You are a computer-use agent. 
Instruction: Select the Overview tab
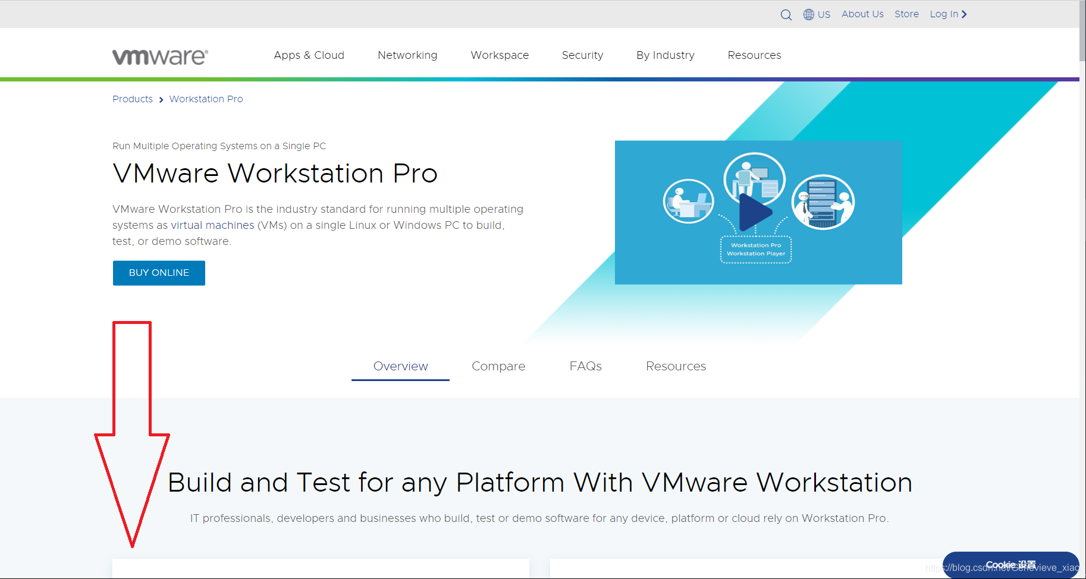point(400,366)
